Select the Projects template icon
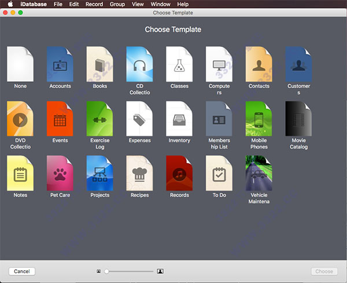 pyautogui.click(x=100, y=173)
